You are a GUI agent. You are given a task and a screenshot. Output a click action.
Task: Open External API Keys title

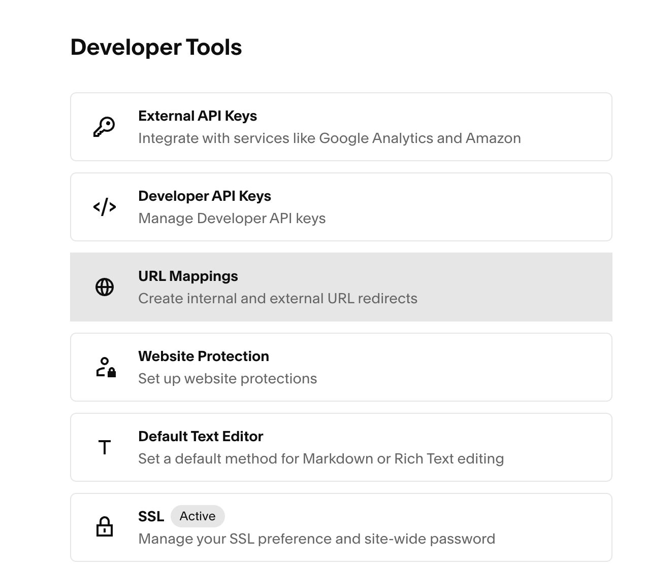click(x=198, y=116)
